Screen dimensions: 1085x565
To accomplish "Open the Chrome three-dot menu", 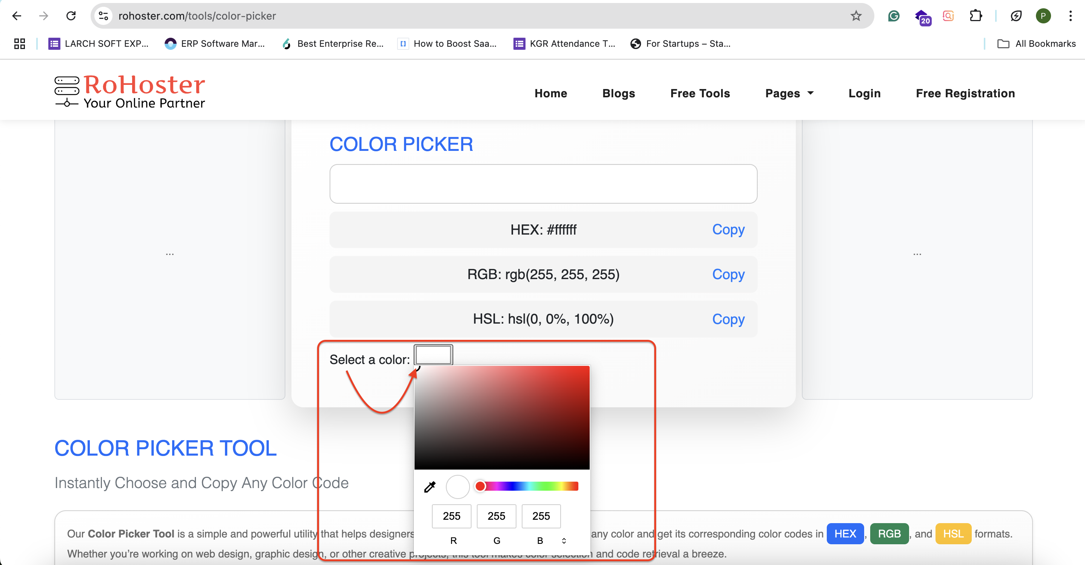I will 1070,16.
